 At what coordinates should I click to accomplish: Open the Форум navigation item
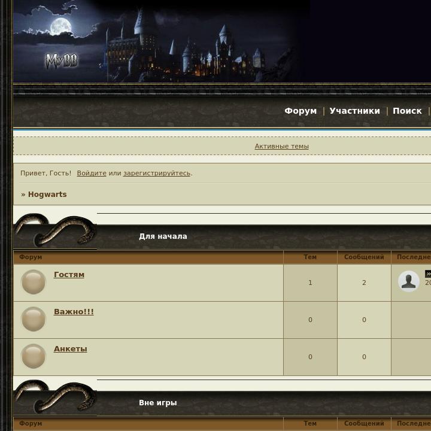[301, 111]
